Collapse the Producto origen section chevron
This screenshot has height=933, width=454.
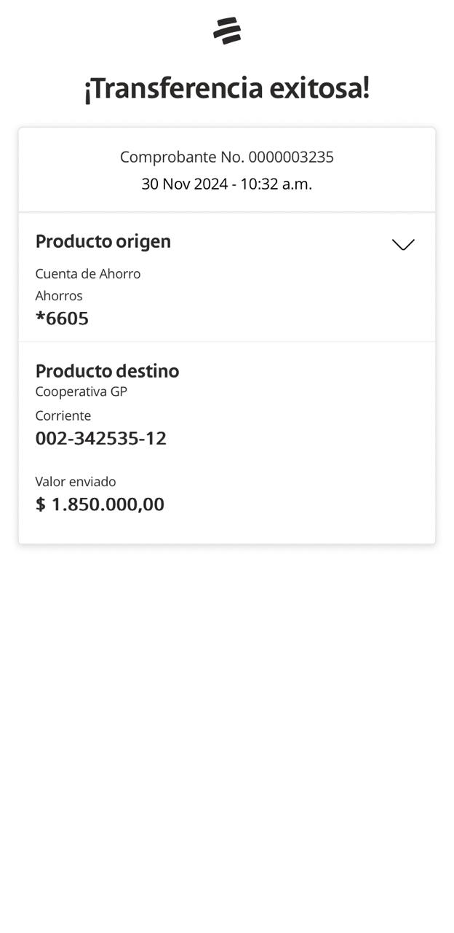pos(403,244)
